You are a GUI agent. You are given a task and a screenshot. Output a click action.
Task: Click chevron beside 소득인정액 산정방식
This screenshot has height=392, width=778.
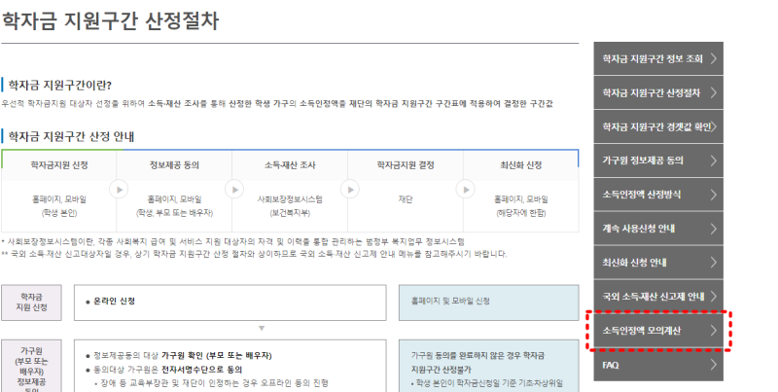point(714,195)
